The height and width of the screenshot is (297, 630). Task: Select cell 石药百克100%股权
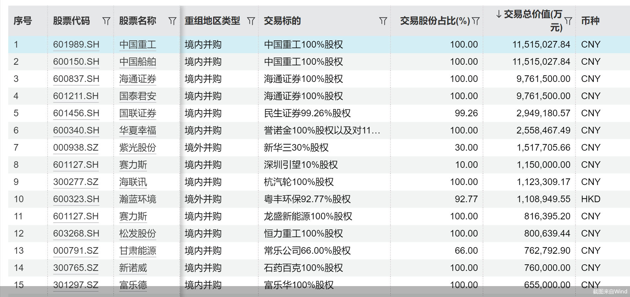tap(304, 268)
